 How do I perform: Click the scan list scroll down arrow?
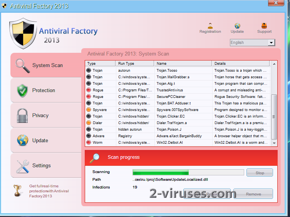(274, 143)
